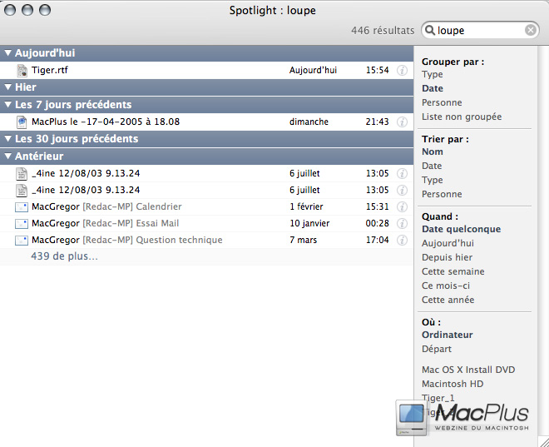Screen dimensions: 549x447
Task: Search location Départ
Action: click(x=437, y=349)
